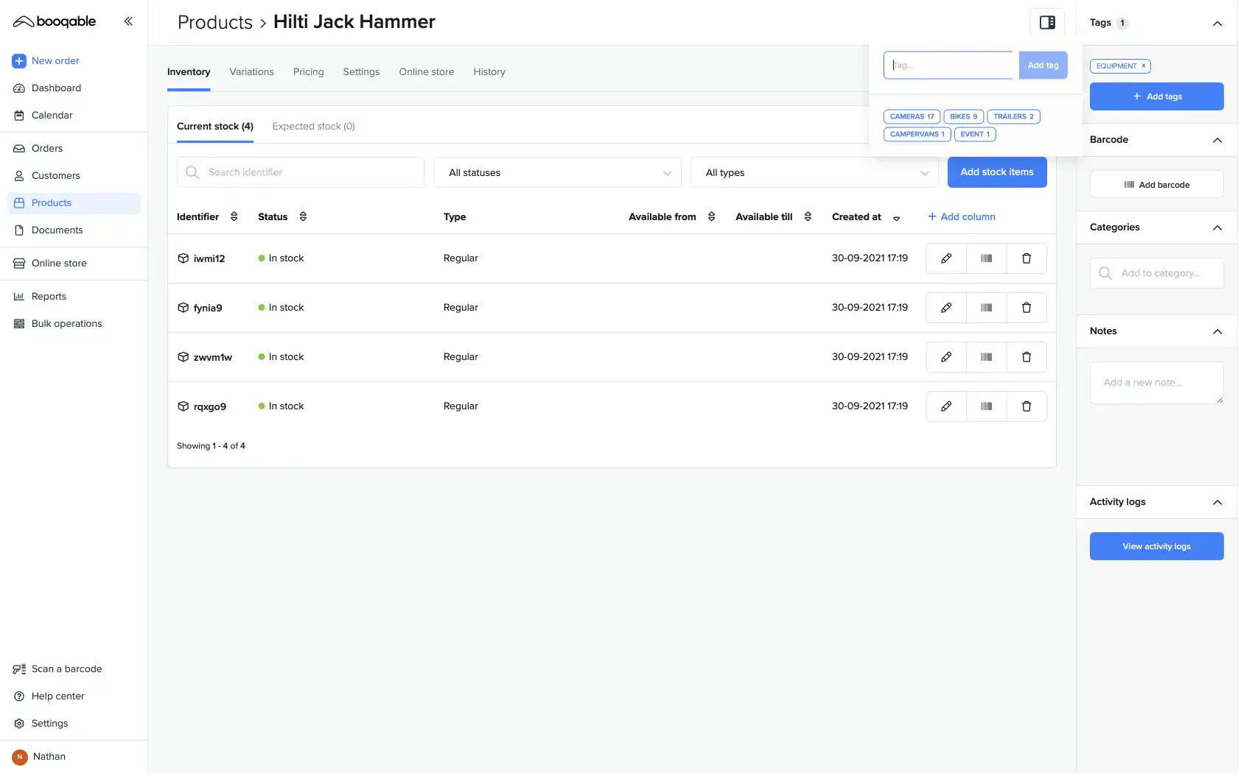Click the Add barcode button
This screenshot has height=773, width=1238.
(x=1157, y=185)
